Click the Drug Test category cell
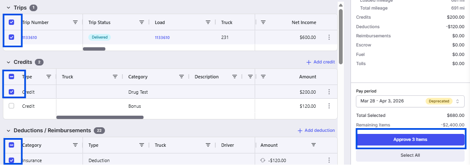The image size is (470, 165). click(138, 92)
